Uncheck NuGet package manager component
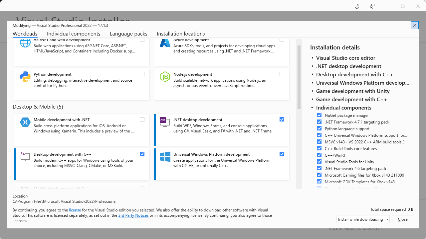Screen dimensions: 426x239 (x=319, y=116)
